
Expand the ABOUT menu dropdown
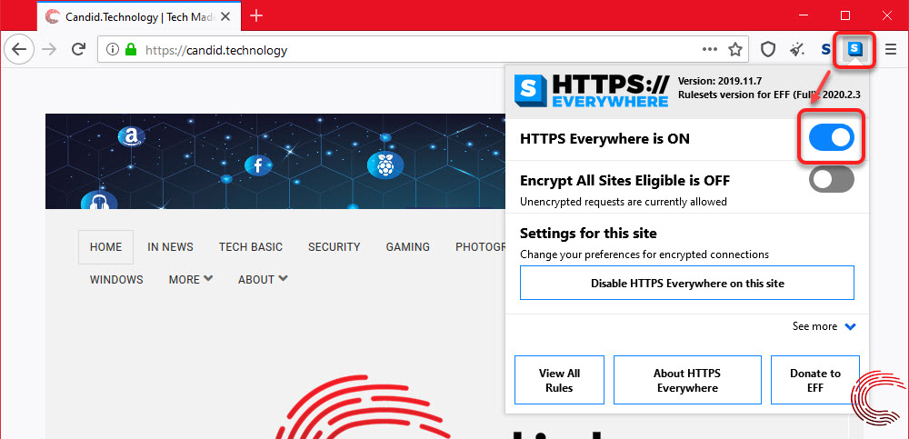tap(263, 280)
